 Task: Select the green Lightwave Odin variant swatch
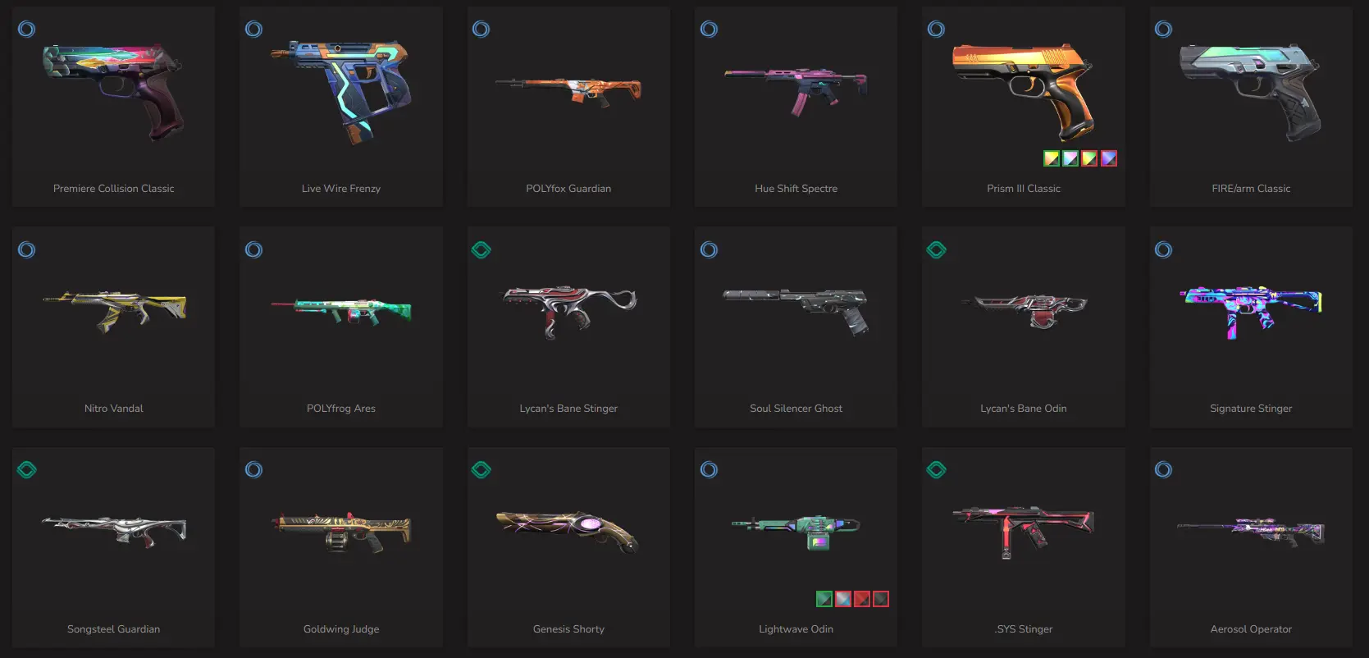[x=824, y=599]
